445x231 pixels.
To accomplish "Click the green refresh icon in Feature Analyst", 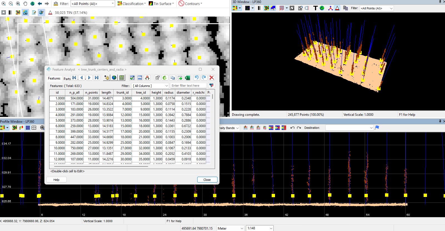I will [165, 78].
